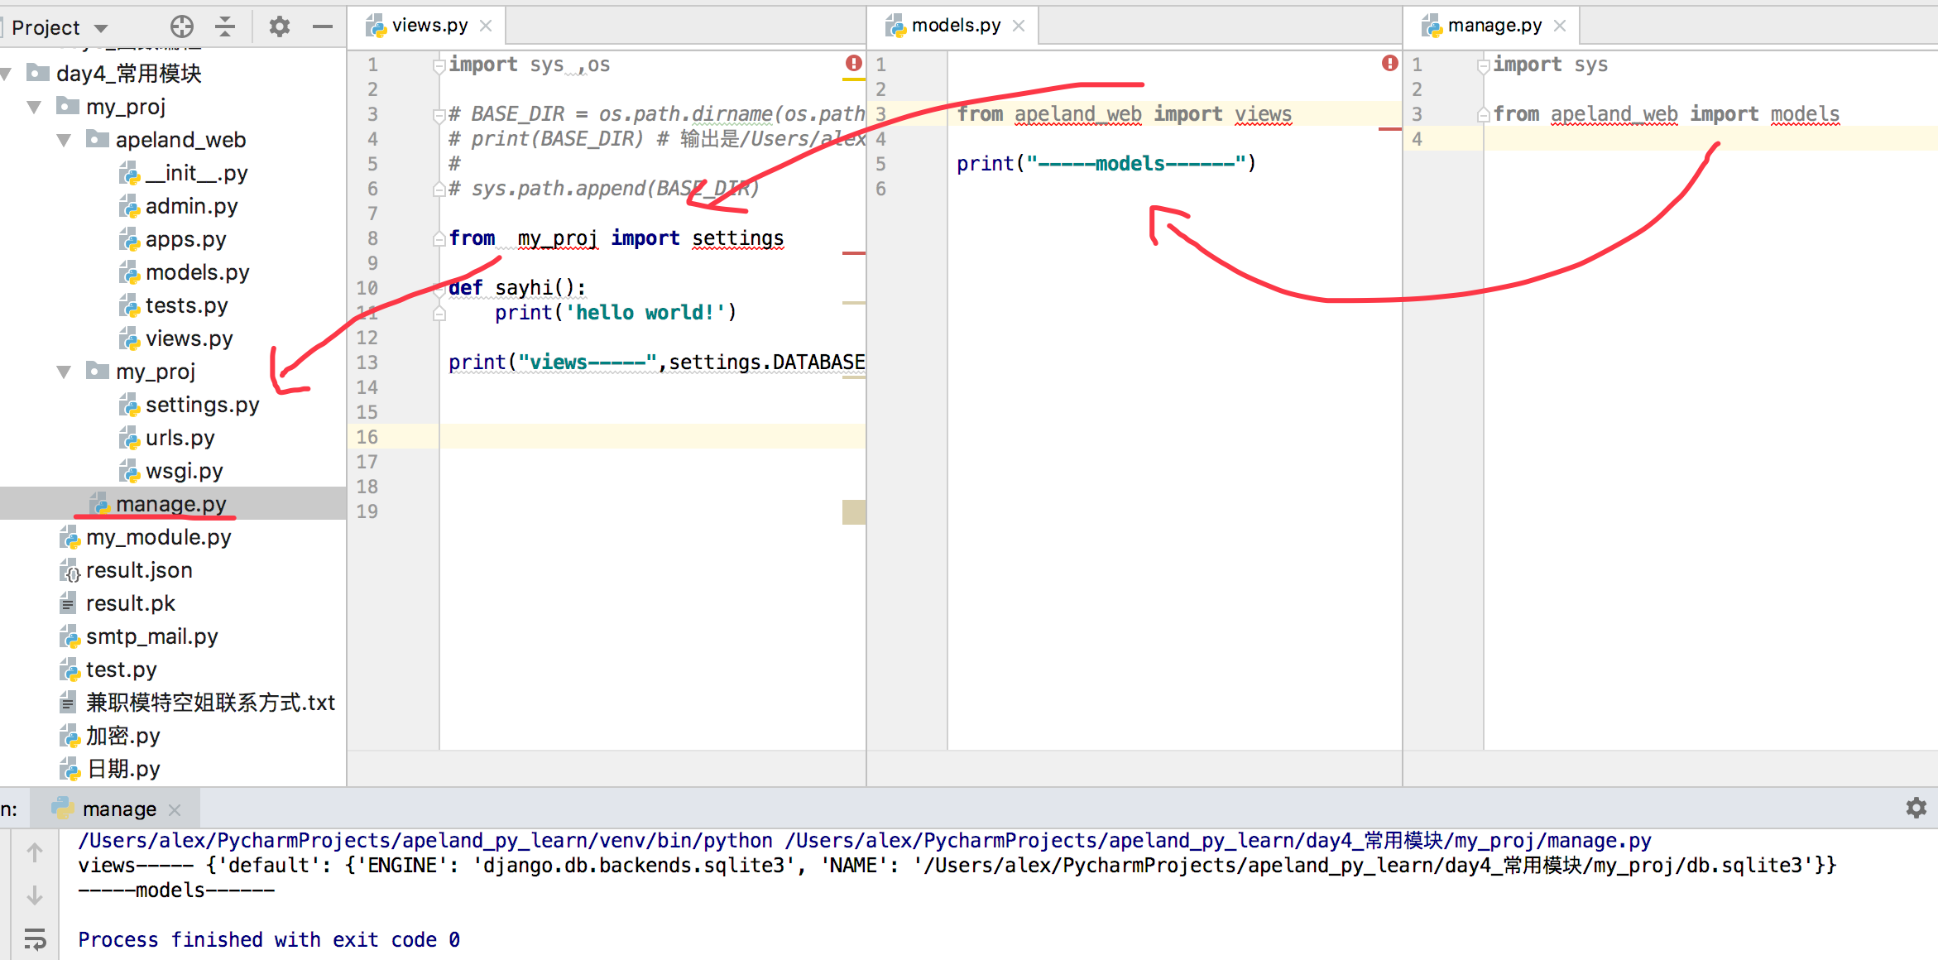Image resolution: width=1938 pixels, height=960 pixels.
Task: Collapse the apeland_web folder
Action: (64, 140)
